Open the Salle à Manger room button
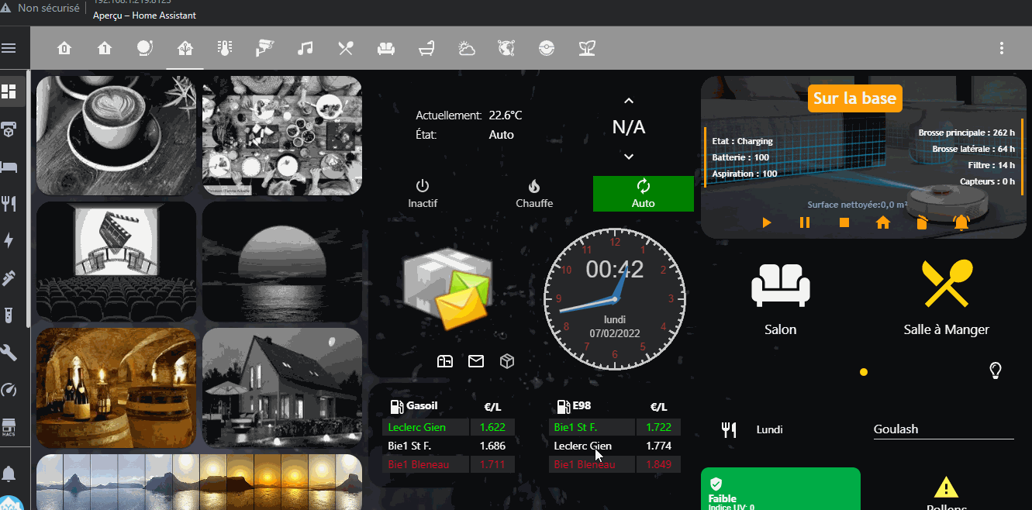This screenshot has width=1032, height=510. click(947, 299)
